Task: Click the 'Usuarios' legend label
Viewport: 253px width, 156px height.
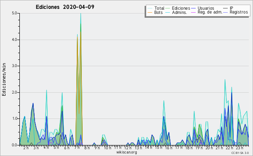Action: [206, 8]
